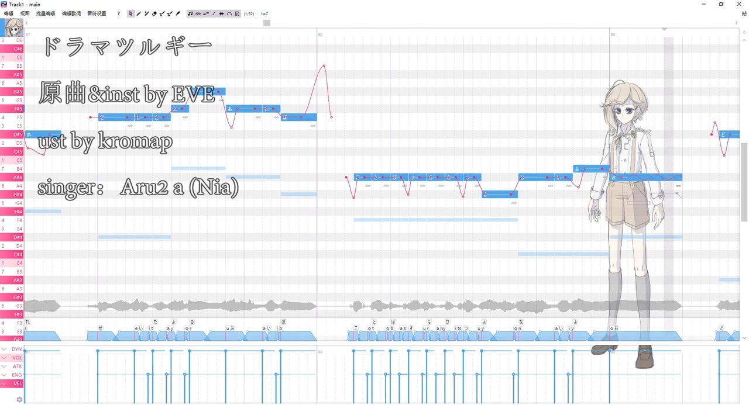Open expression settings gear
Viewport: 749px width, 405px height.
19,400
